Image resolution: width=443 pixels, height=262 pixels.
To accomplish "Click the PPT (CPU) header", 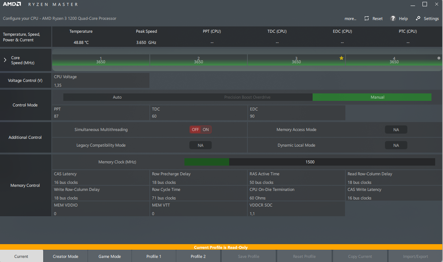I will tap(212, 31).
